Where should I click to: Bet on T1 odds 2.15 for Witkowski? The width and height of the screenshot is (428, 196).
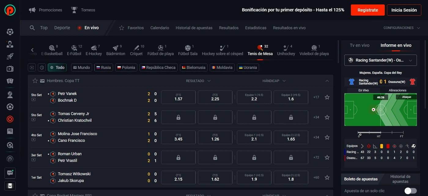178,177
